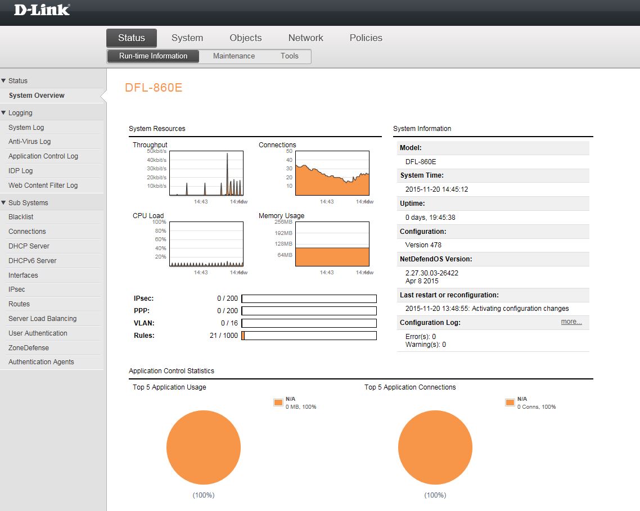Open Server Load Balancing page
The height and width of the screenshot is (511, 640).
pos(42,319)
